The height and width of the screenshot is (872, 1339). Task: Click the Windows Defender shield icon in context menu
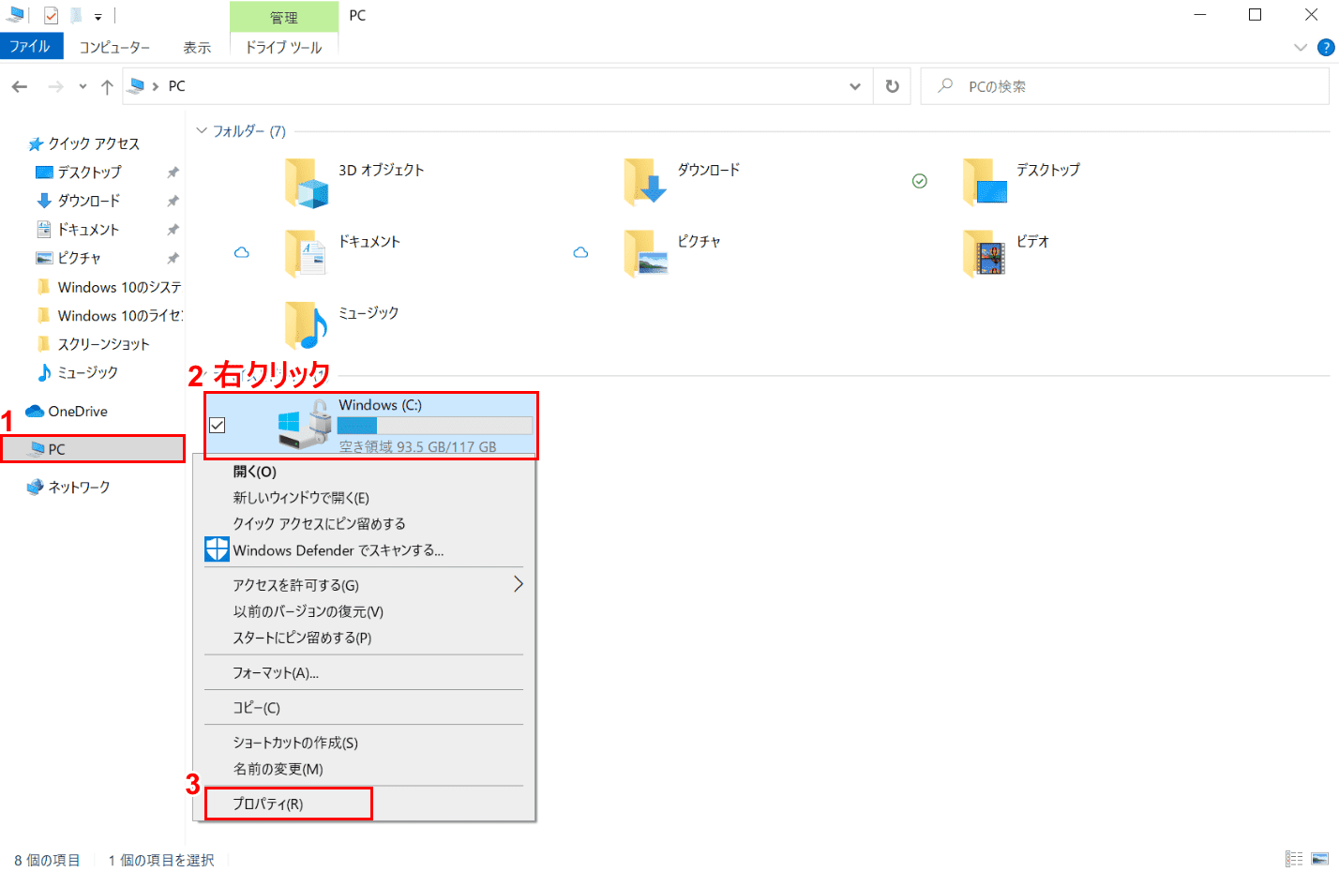pyautogui.click(x=217, y=549)
